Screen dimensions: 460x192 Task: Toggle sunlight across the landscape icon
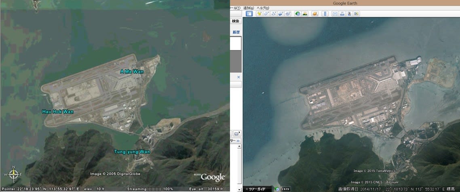click(x=305, y=13)
